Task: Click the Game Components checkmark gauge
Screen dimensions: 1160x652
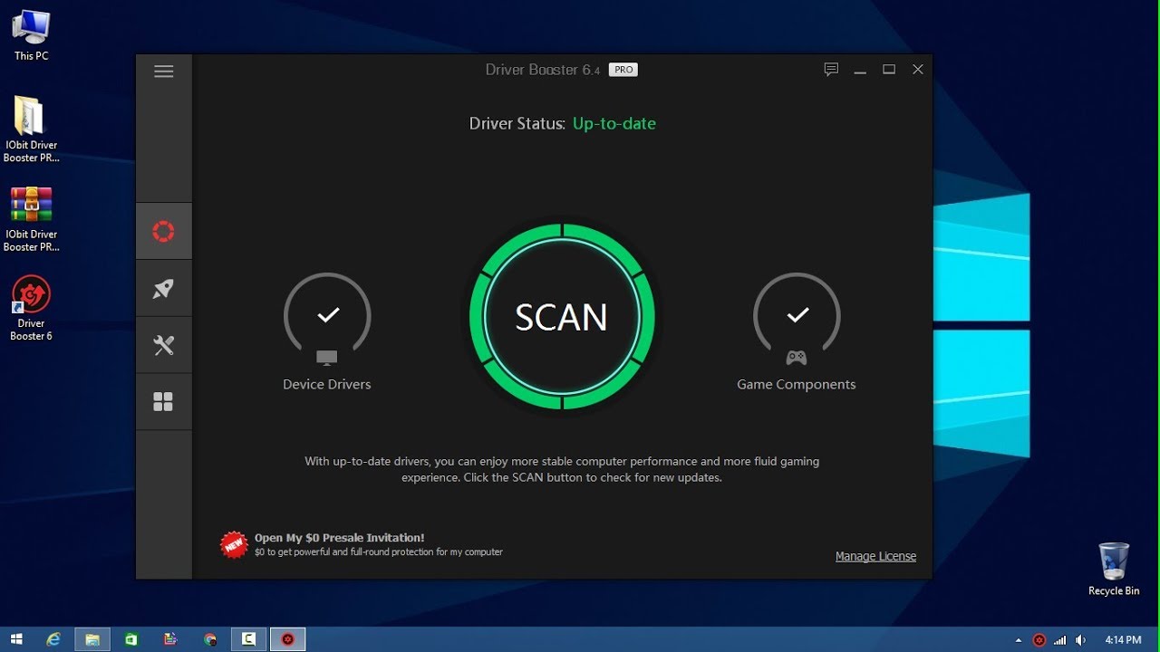Action: [x=797, y=316]
